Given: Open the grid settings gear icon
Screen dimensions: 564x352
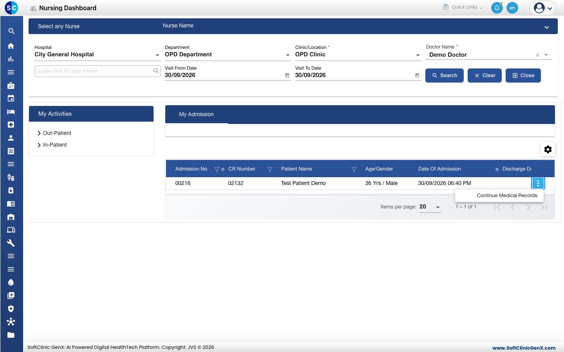Looking at the screenshot, I should tap(548, 149).
